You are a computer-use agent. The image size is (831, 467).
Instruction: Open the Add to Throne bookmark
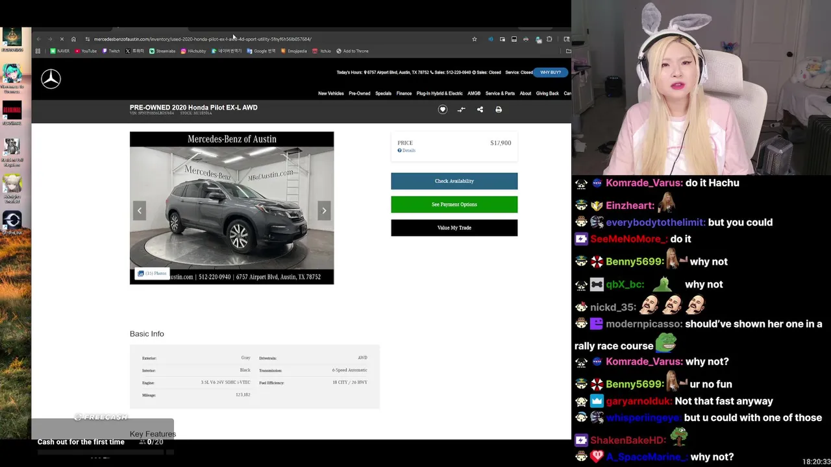coord(353,51)
